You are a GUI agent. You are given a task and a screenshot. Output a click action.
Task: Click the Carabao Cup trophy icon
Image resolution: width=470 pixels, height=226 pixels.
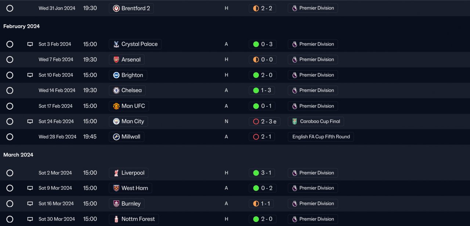pos(294,121)
